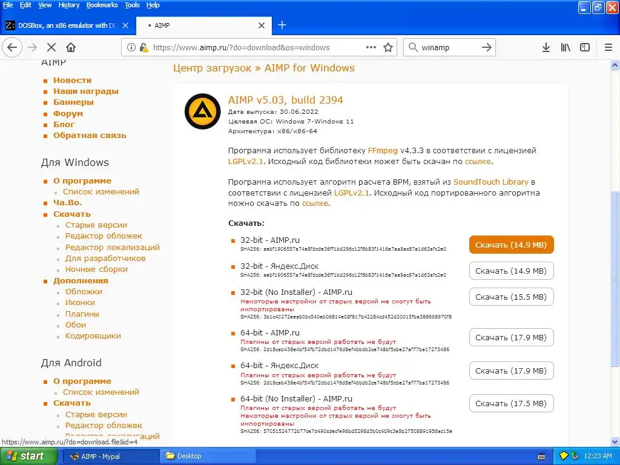
Task: Click the scrollbar up arrow
Action: tap(615, 65)
